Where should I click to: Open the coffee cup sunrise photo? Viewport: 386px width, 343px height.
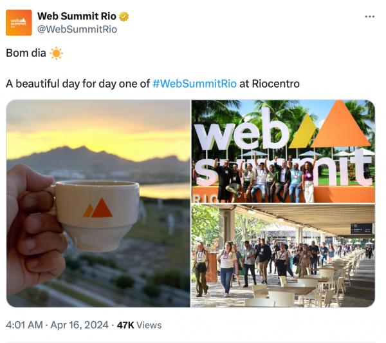click(98, 203)
